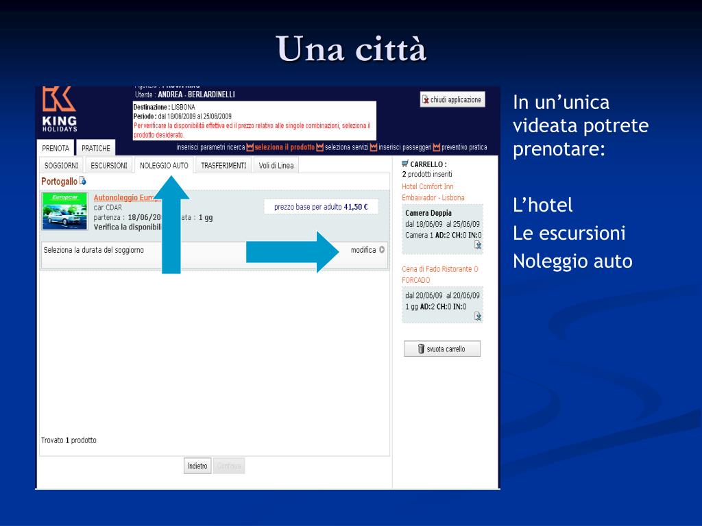Select the NOLEGGIO AUTO tab
This screenshot has height=526, width=702.
[x=164, y=166]
